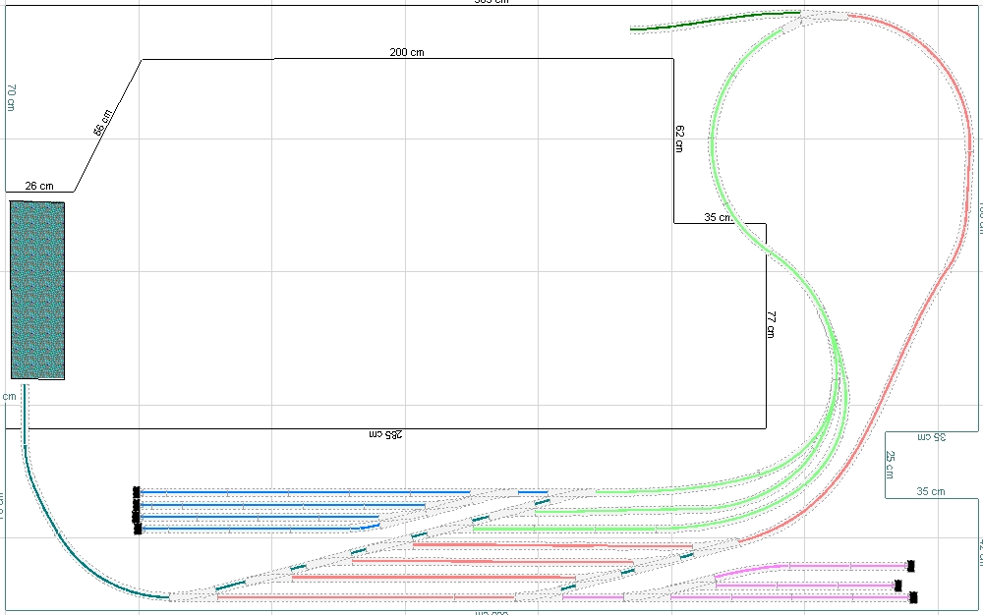
Task: Click the buffer stop ending the lowest pink siding
Action: pos(913,597)
